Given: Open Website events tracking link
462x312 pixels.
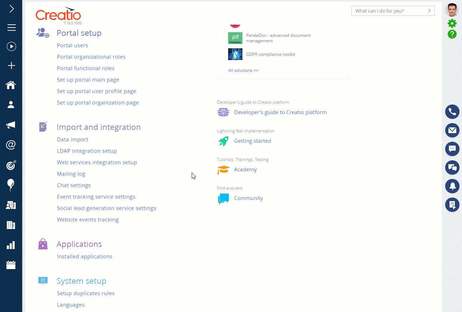Looking at the screenshot, I should point(88,220).
